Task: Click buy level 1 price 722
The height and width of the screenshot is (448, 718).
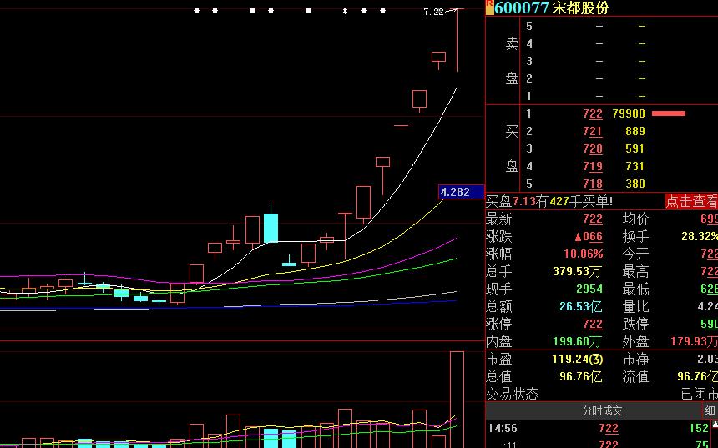Action: click(593, 113)
